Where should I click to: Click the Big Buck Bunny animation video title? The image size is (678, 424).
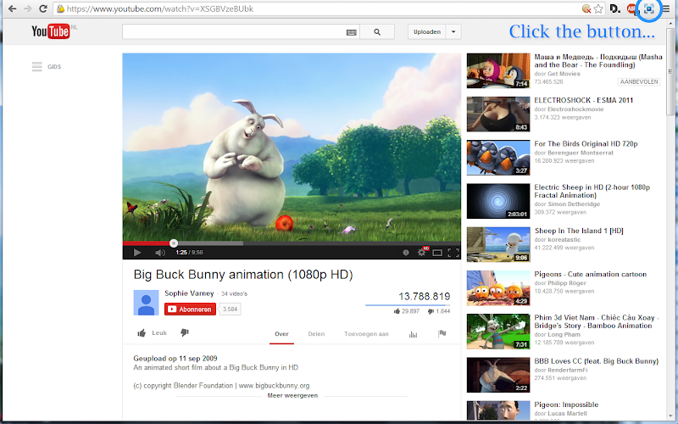243,275
